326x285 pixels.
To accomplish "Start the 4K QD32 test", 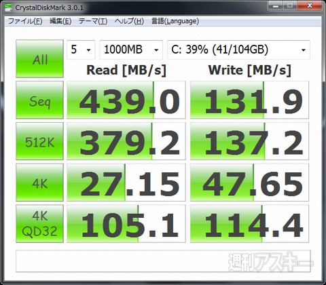I will coord(39,223).
